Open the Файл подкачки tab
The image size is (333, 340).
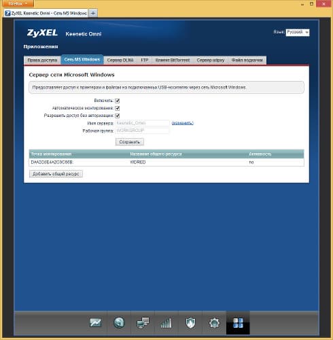click(247, 60)
